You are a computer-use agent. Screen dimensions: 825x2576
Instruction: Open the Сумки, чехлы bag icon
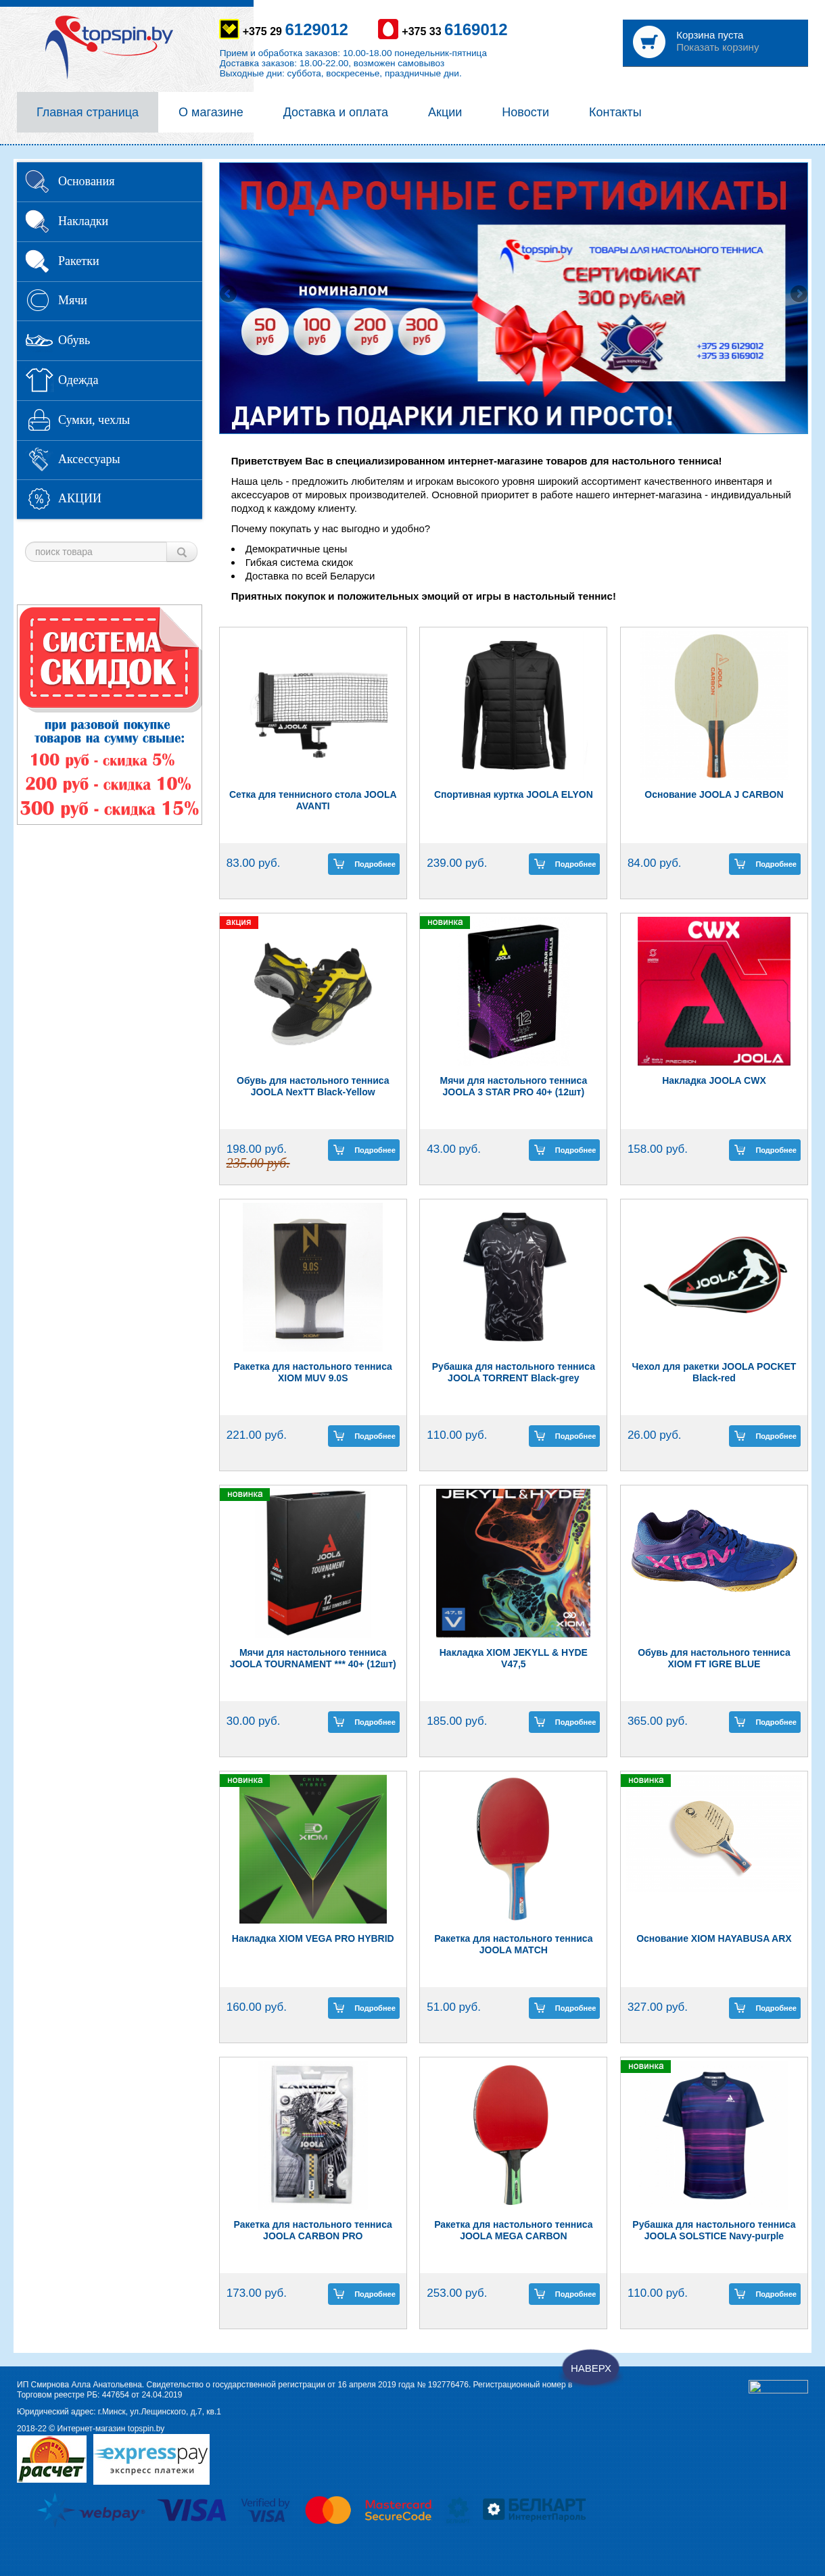coord(38,420)
